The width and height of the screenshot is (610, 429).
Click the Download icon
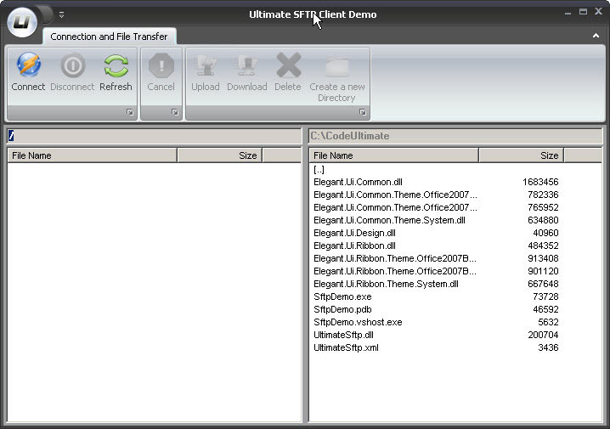point(246,65)
